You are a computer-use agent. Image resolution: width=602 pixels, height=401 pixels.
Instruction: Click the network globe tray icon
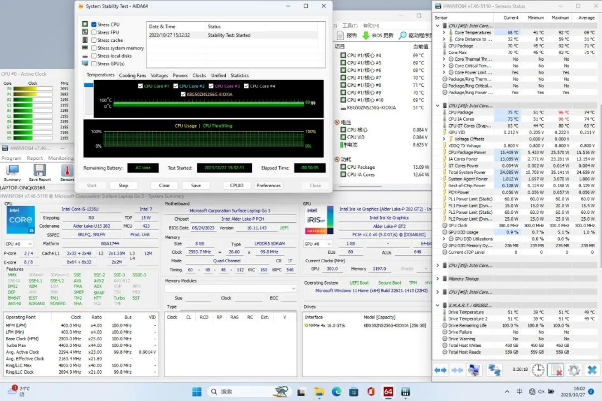[x=532, y=392]
